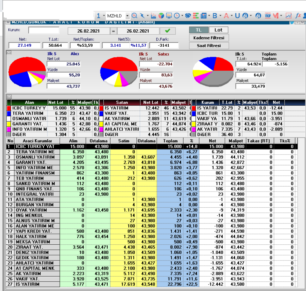This screenshot has height=291, width=306.
Task: Select row 18 HALK YATIRIM
Action: click(152, 237)
